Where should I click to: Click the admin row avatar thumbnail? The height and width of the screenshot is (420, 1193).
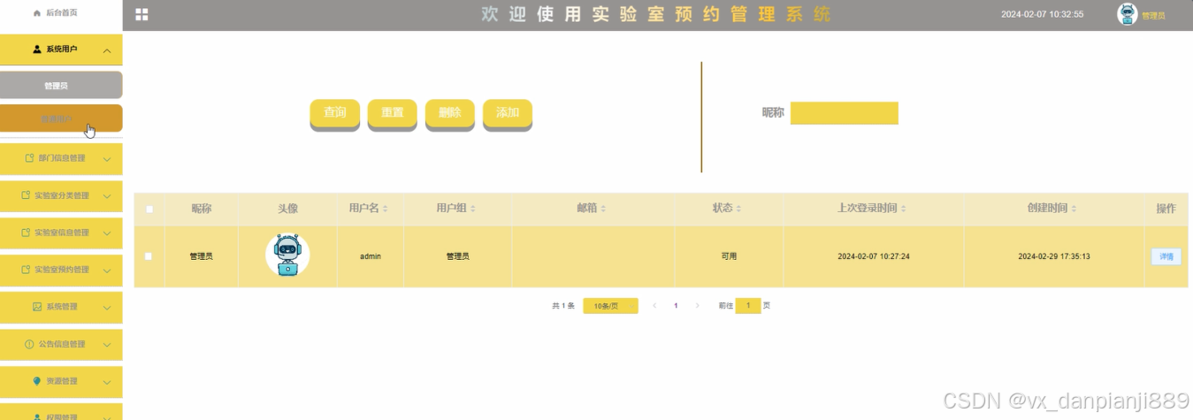(x=287, y=256)
